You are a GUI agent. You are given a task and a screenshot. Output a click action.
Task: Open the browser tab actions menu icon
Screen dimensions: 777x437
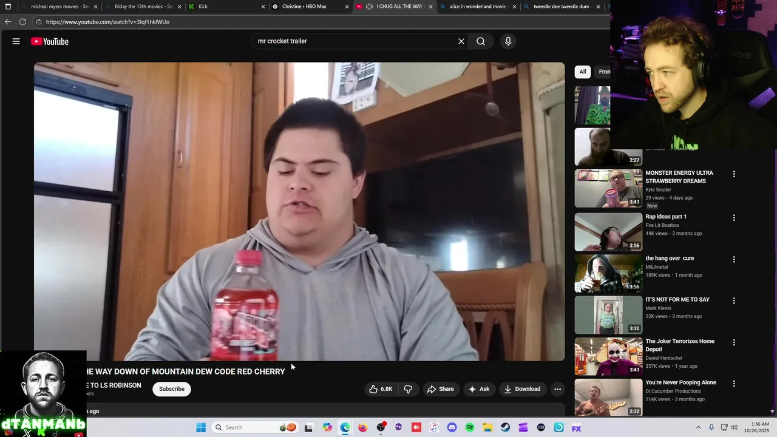(8, 7)
